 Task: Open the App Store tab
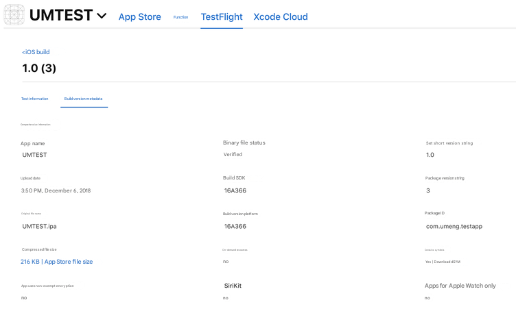[x=140, y=16]
